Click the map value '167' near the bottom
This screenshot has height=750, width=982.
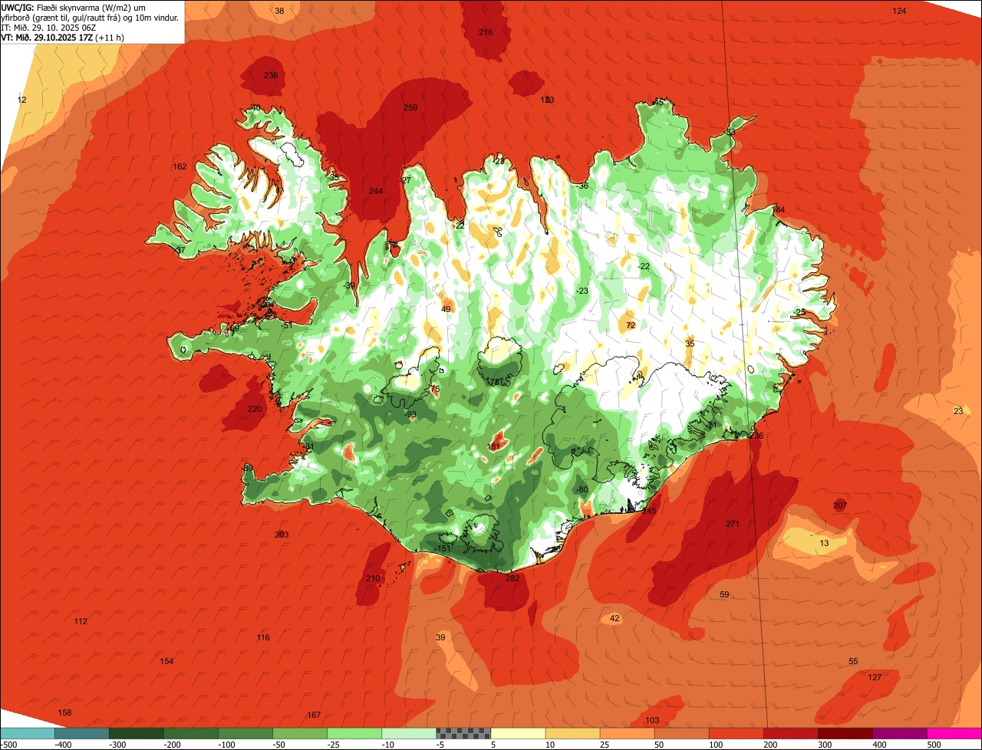(x=313, y=715)
